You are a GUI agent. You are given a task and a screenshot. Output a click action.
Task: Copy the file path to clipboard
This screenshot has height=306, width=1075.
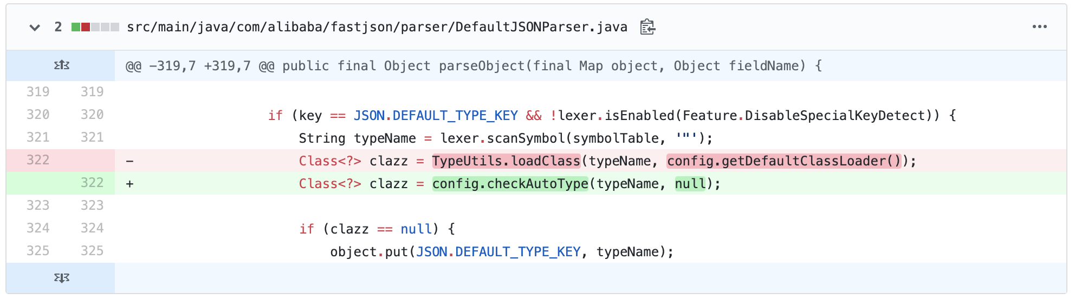click(647, 27)
